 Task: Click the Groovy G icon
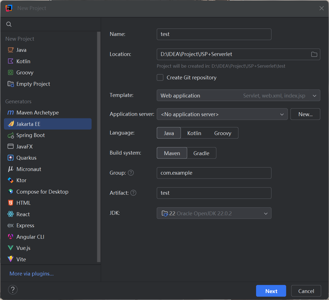click(11, 72)
